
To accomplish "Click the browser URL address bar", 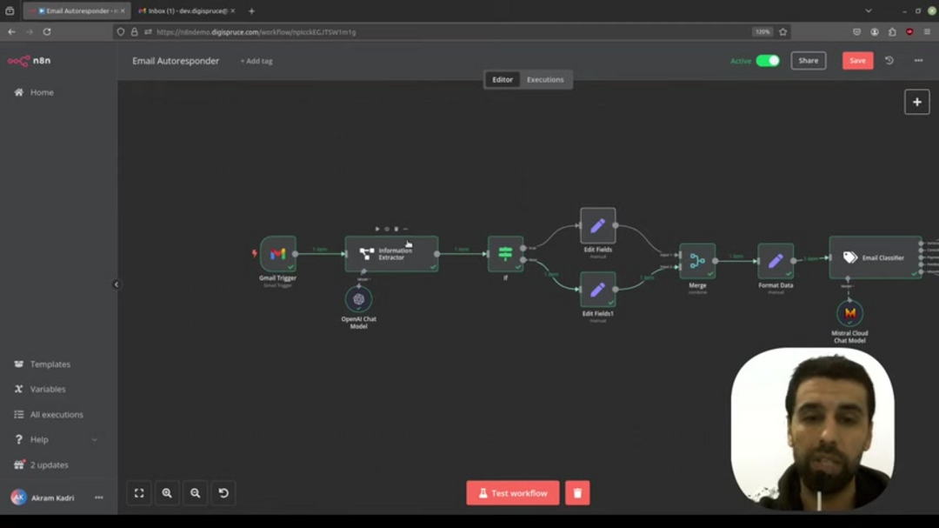I will click(435, 32).
